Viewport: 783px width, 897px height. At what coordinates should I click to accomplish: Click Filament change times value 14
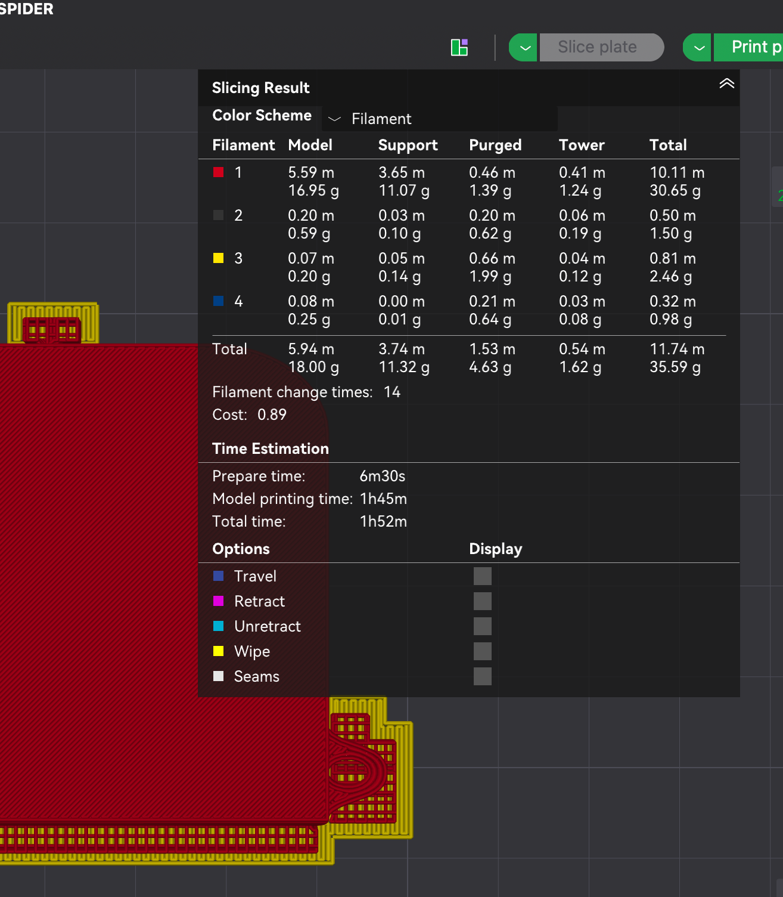(392, 392)
